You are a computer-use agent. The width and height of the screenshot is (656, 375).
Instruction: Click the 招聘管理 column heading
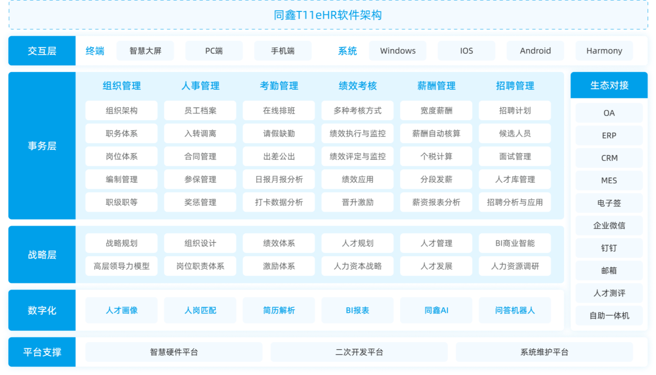coord(515,86)
